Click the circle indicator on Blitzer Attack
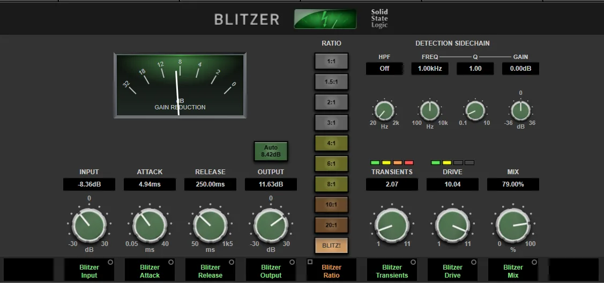604x283 pixels. click(x=170, y=262)
